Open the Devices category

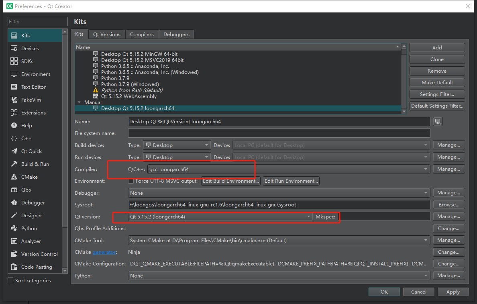[x=35, y=48]
